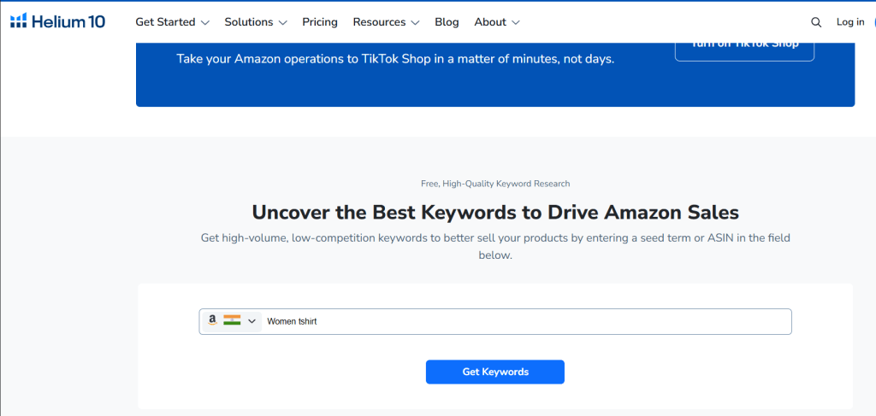The image size is (876, 416).
Task: Open the About menu label
Action: pyautogui.click(x=490, y=22)
